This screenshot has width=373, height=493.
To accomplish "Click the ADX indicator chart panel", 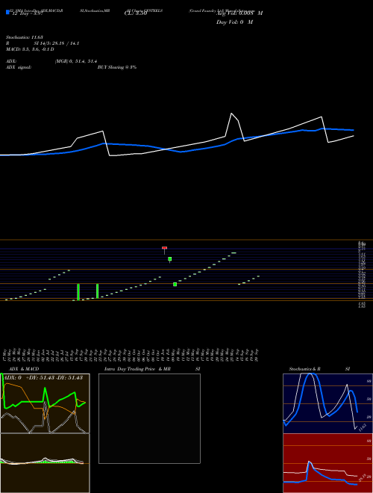I will pos(45,403).
